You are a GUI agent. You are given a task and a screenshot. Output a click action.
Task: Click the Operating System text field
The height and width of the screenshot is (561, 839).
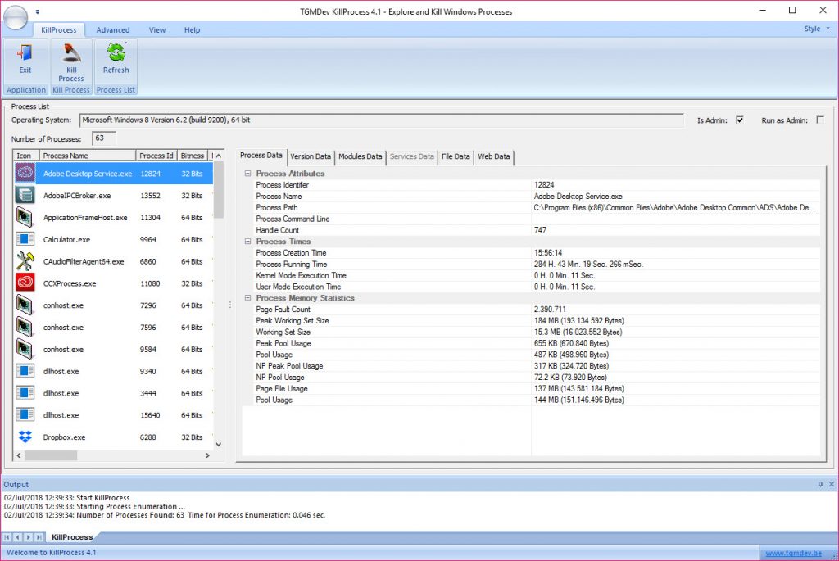[x=381, y=120]
